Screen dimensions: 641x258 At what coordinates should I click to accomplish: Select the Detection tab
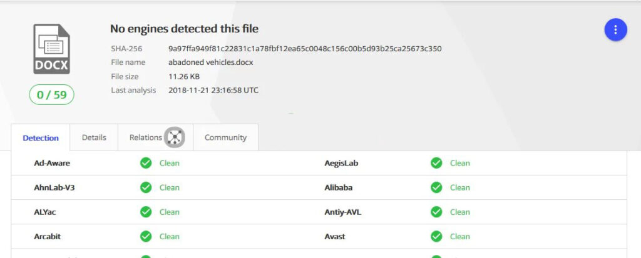[x=41, y=138]
